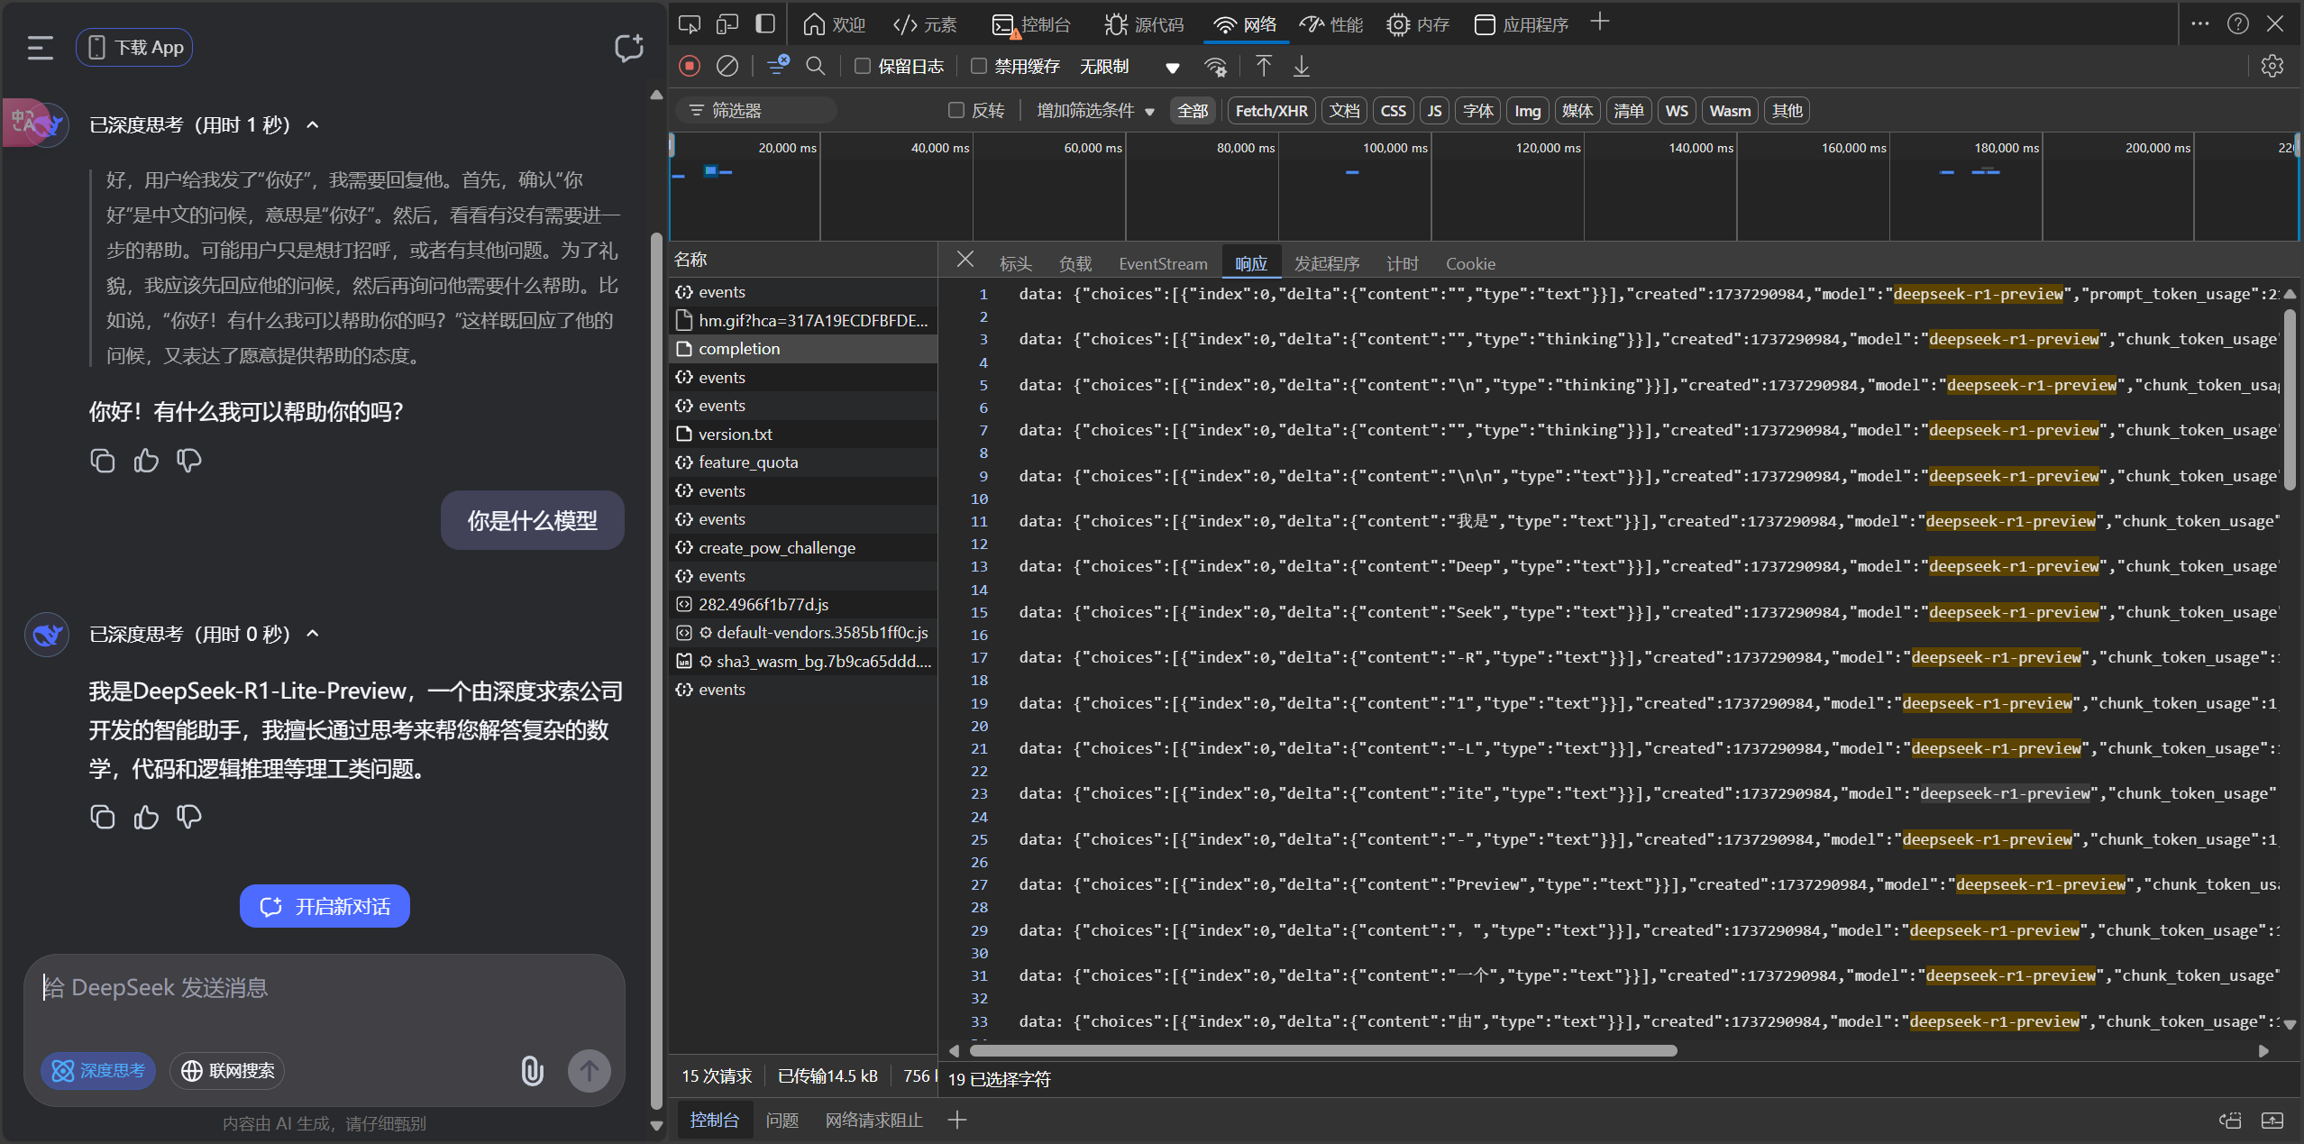Screen dimensions: 2304x1144
Task: Open the sidebar menu hamburger icon
Action: pos(41,48)
